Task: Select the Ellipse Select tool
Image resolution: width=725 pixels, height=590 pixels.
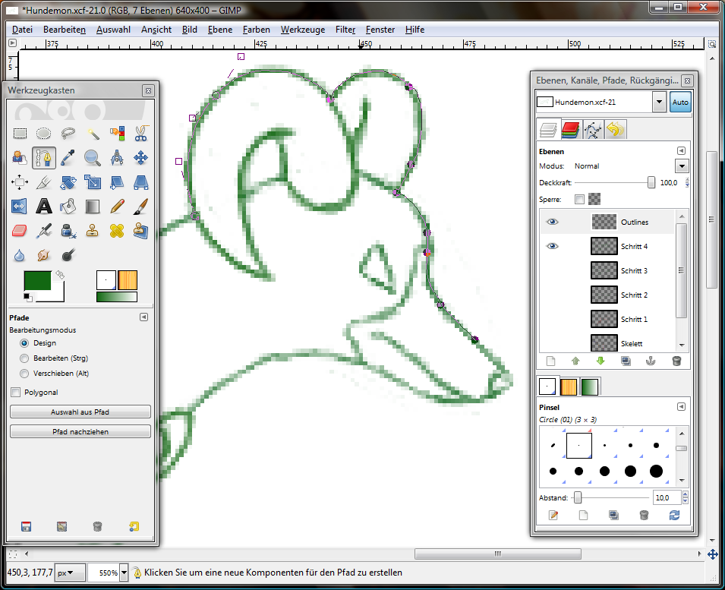Action: (x=44, y=134)
